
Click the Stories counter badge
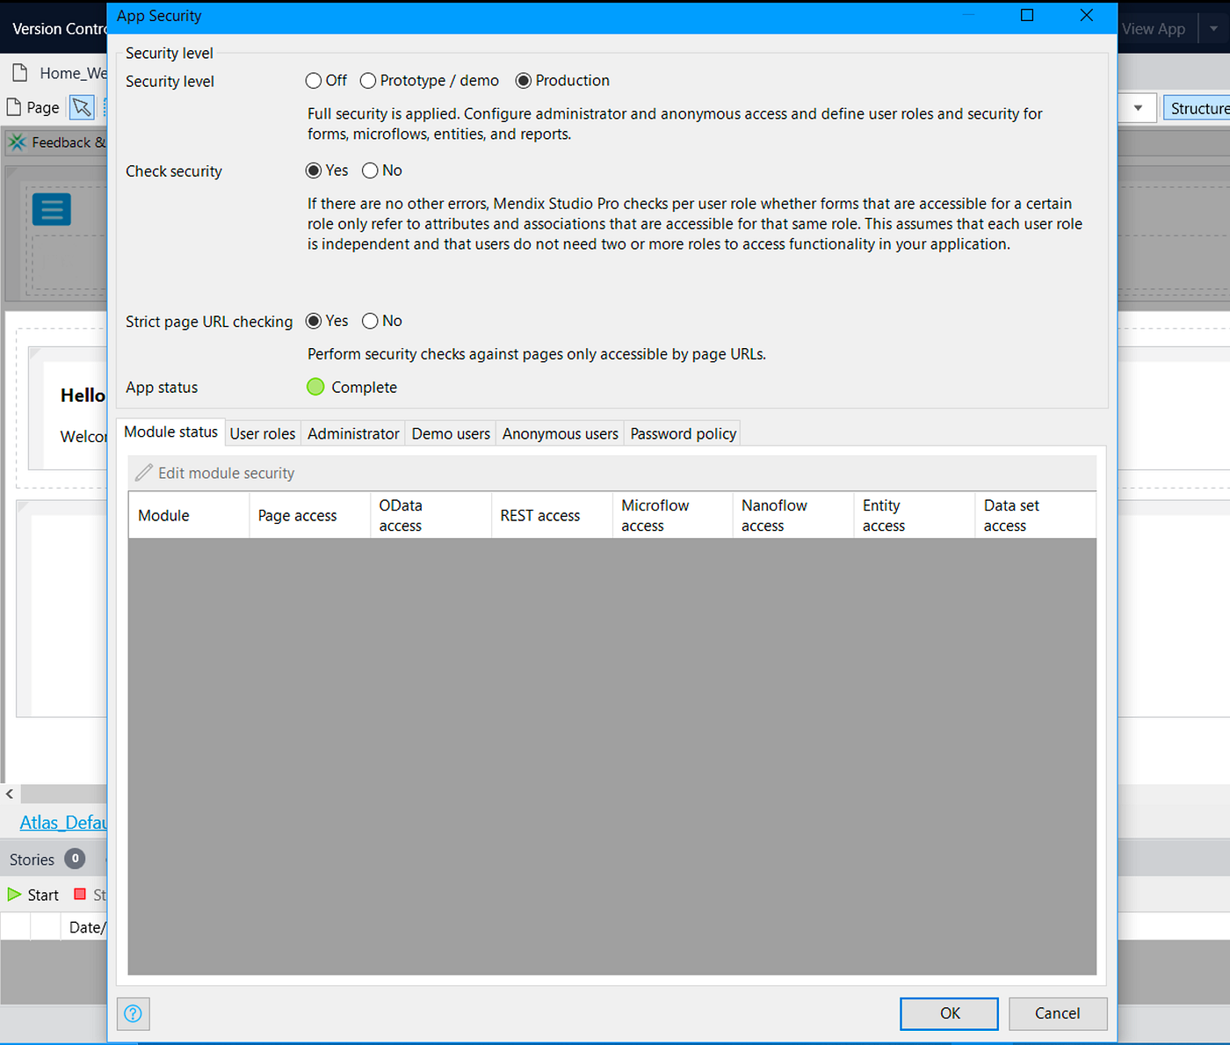(x=76, y=859)
